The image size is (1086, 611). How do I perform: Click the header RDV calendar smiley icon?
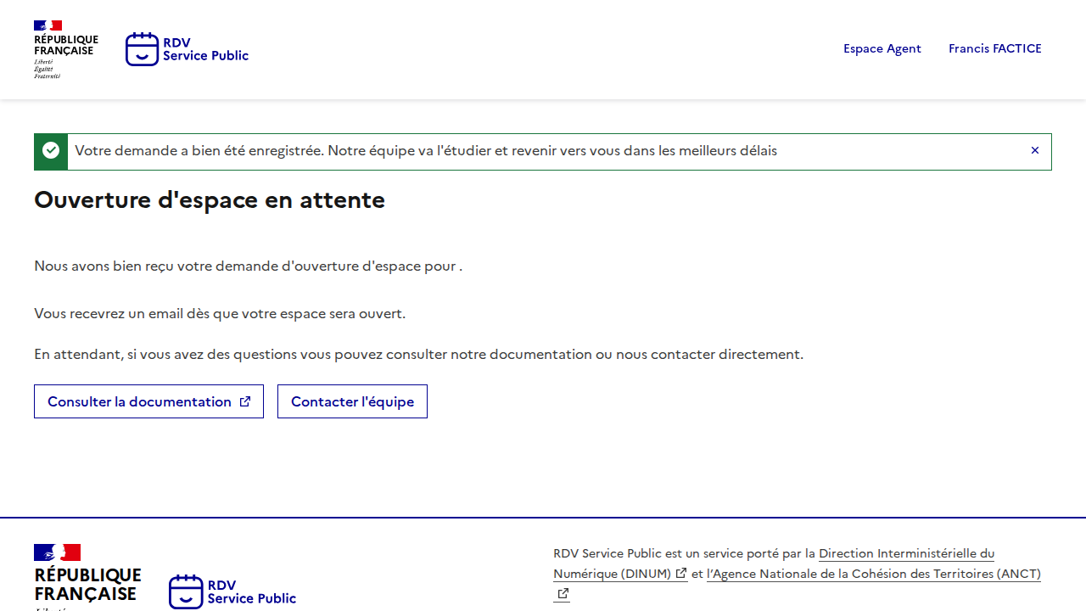(x=142, y=49)
